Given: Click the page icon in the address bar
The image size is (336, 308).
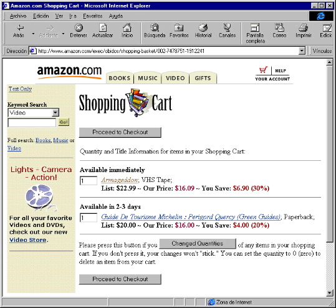Looking at the screenshot, I should pyautogui.click(x=33, y=51).
